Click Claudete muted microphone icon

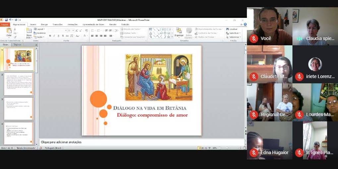(254, 77)
